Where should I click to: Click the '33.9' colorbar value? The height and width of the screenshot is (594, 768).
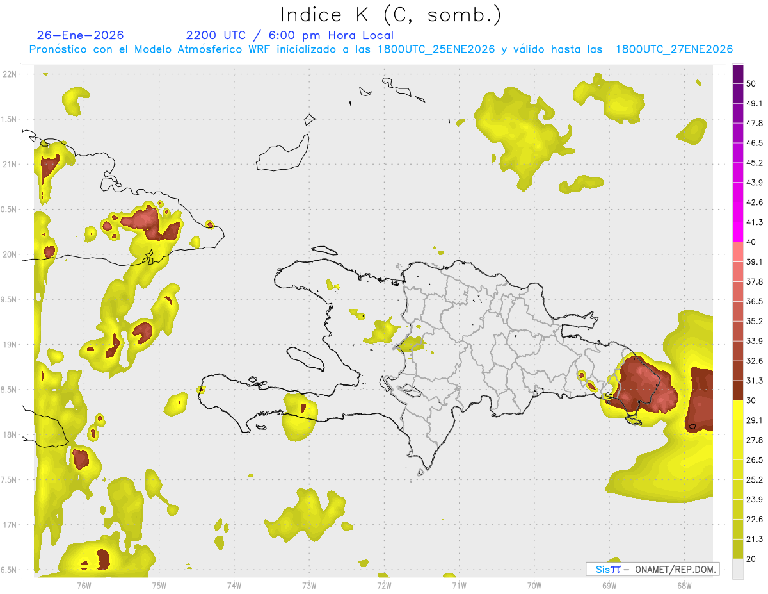click(x=755, y=341)
